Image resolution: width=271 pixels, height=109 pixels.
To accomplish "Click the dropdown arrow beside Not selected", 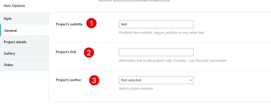I will click(x=191, y=80).
